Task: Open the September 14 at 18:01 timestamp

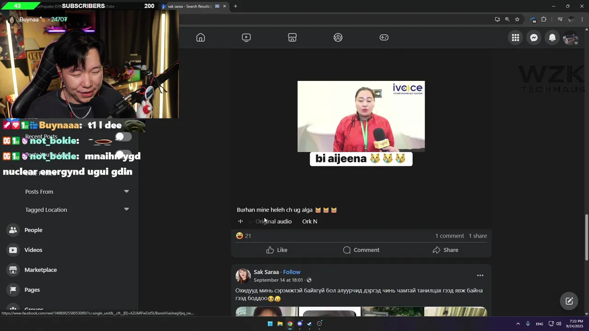Action: point(278,280)
